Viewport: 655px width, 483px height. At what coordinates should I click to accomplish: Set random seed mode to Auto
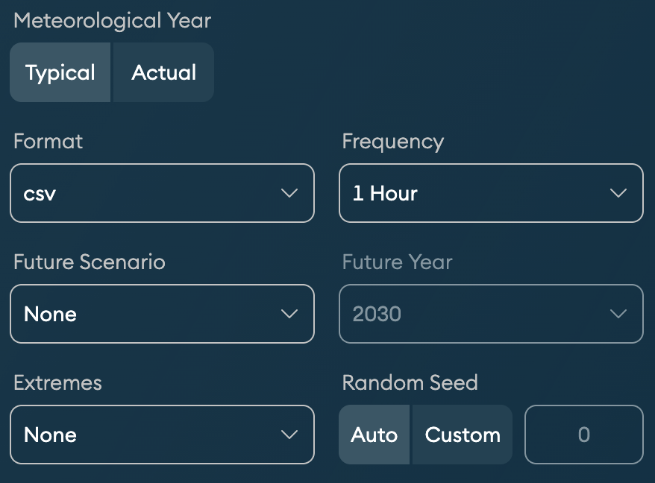tap(374, 435)
